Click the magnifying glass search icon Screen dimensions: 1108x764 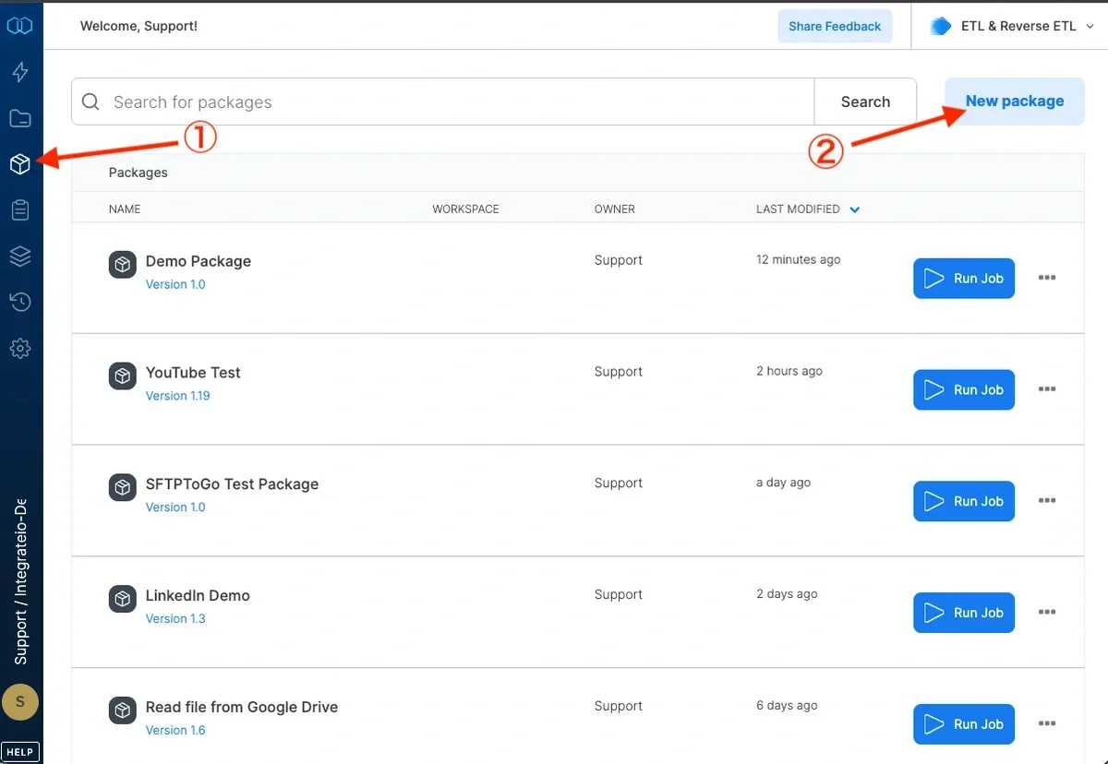(90, 101)
